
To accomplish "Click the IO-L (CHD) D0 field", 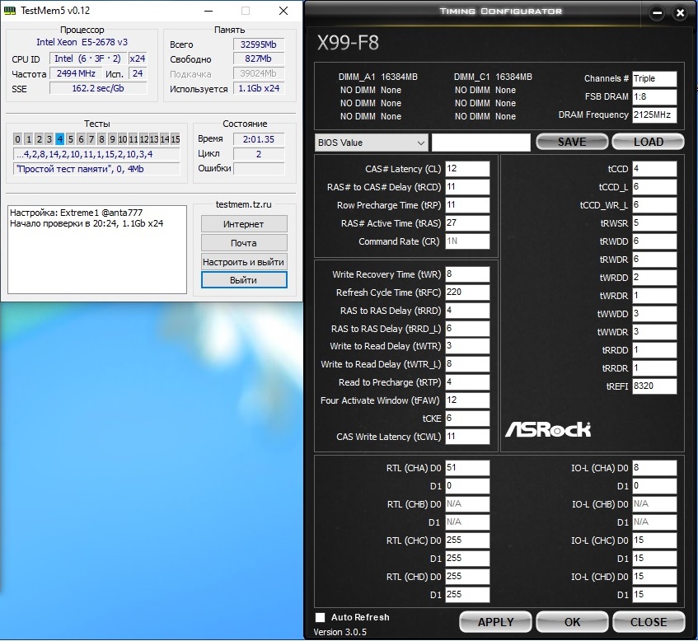I will click(x=654, y=577).
